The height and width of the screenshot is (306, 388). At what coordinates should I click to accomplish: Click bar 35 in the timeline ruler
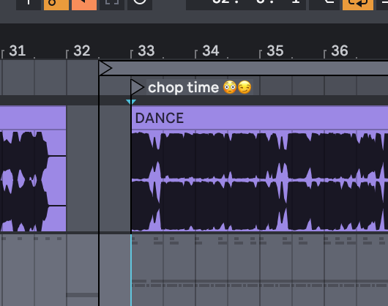tap(275, 51)
